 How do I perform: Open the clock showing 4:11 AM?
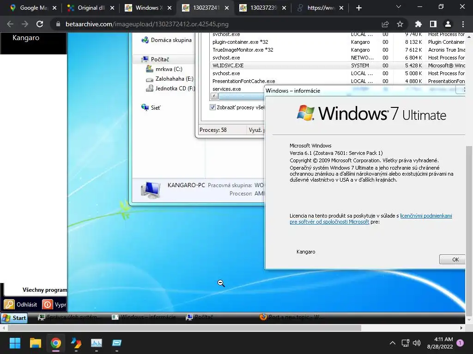click(440, 343)
